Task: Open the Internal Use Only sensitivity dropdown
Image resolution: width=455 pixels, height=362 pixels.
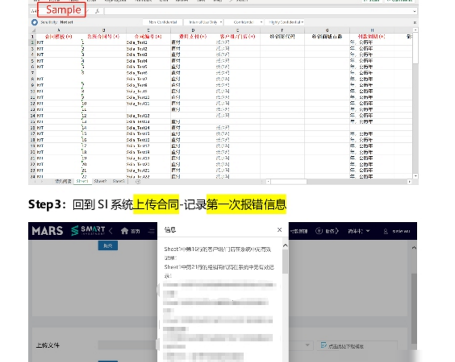Action: tap(204, 23)
